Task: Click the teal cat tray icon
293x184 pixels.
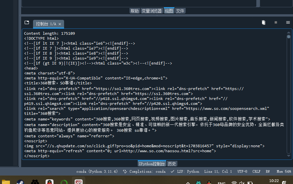Action: pyautogui.click(x=199, y=182)
